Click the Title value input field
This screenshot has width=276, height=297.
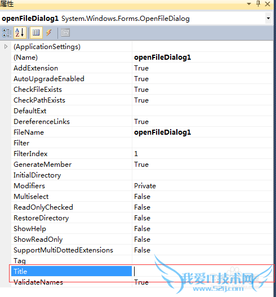click(x=203, y=271)
